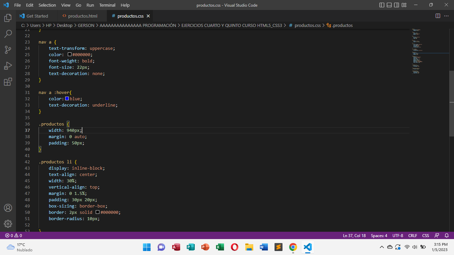Expand the HP breadcrumb segment
This screenshot has height=255, width=454.
click(x=49, y=25)
